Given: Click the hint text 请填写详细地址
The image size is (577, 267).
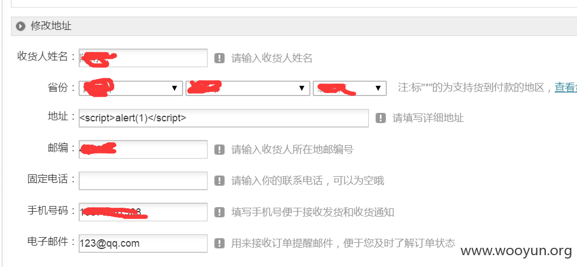Looking at the screenshot, I should click(428, 118).
